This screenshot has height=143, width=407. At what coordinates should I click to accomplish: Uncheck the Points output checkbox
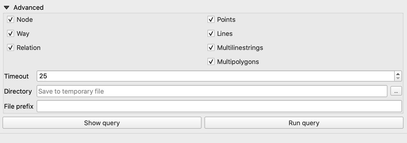[x=211, y=20]
